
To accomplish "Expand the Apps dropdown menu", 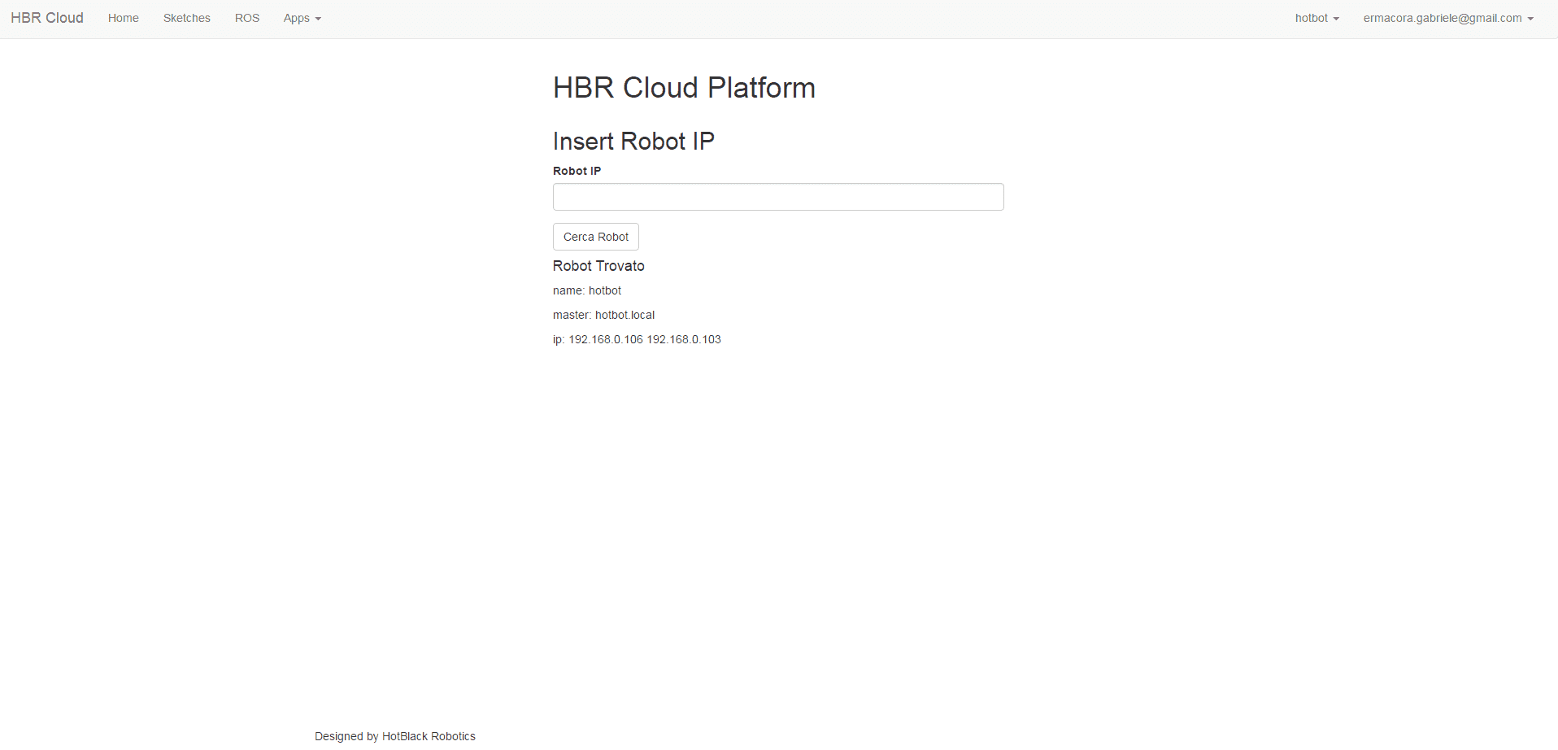I will (x=297, y=18).
